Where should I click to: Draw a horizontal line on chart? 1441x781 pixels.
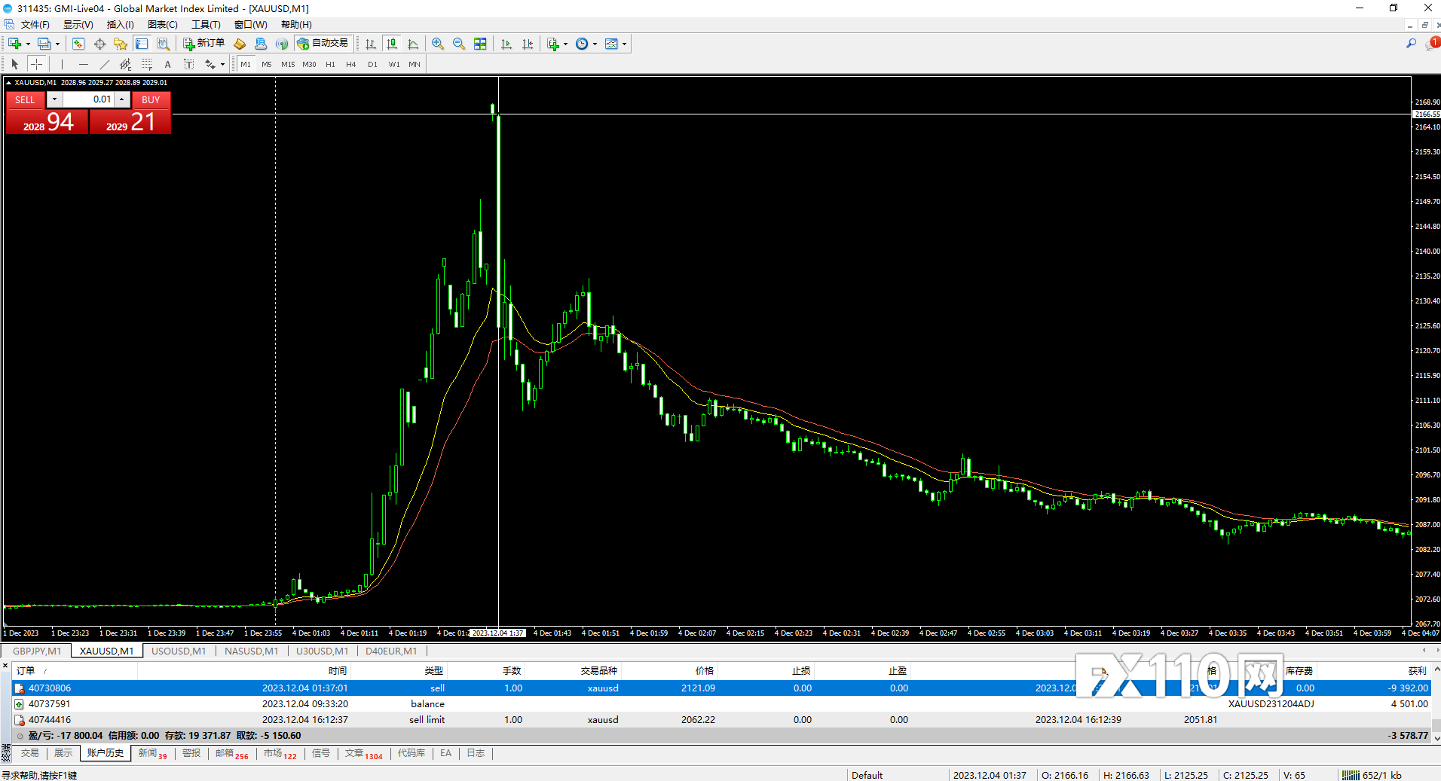click(84, 64)
